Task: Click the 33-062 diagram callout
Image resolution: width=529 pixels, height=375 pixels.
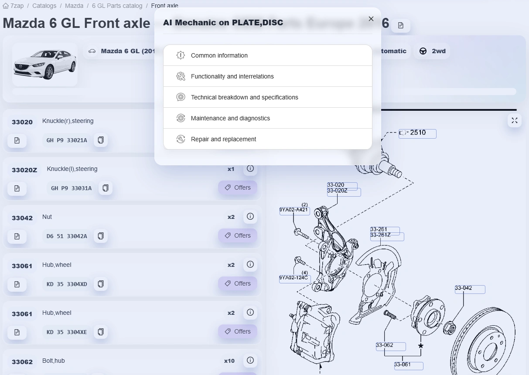Action: coord(391,346)
